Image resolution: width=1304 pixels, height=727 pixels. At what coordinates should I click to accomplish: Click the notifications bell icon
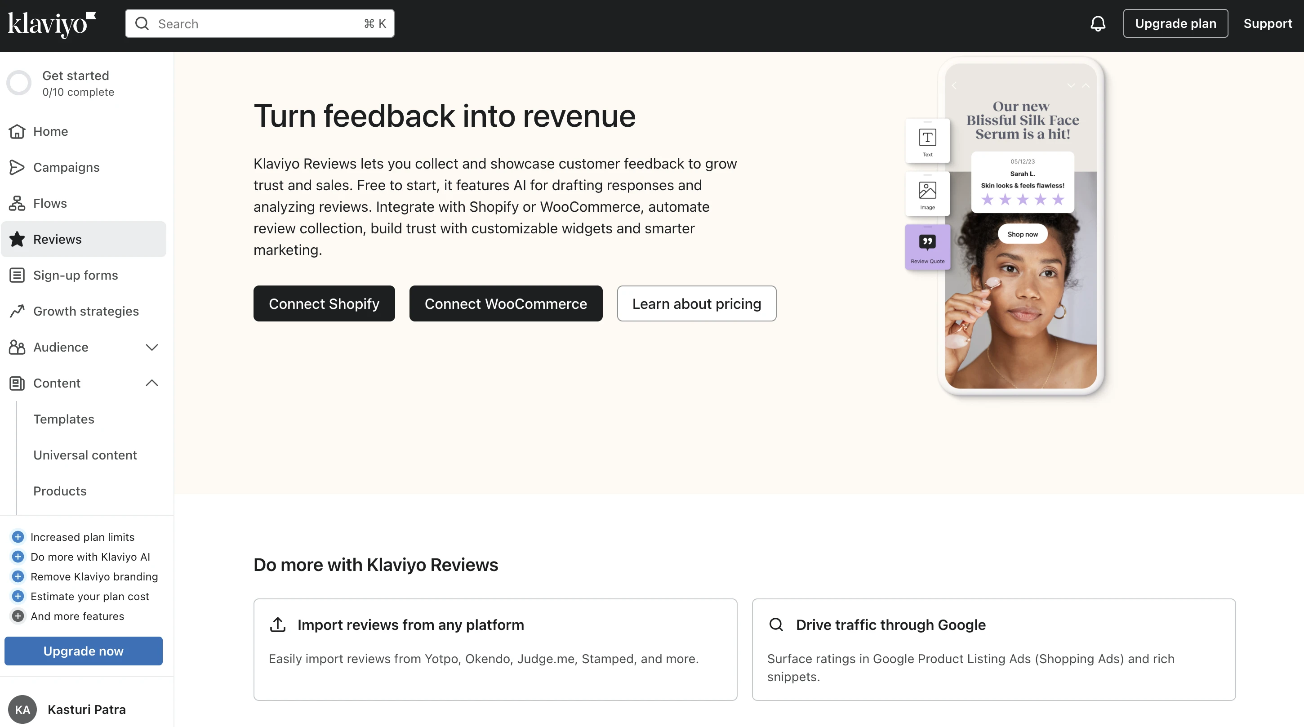click(x=1098, y=23)
